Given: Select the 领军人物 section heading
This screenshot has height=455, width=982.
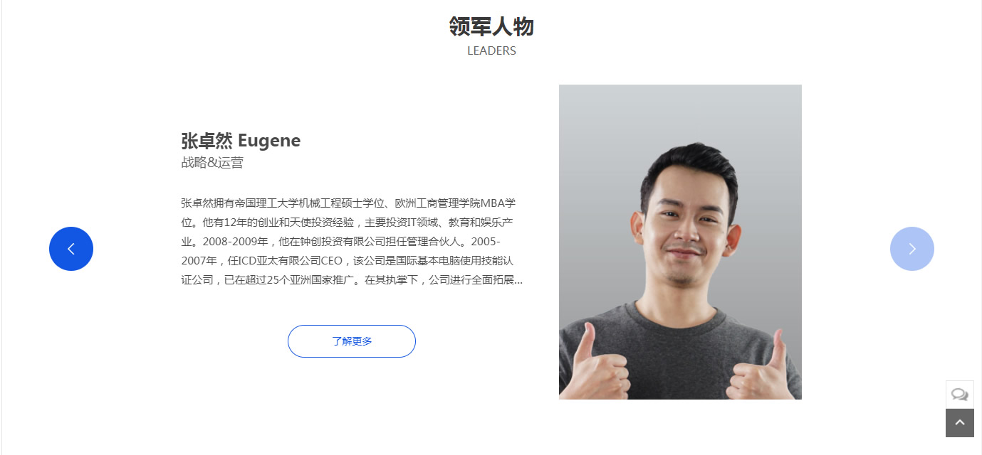Looking at the screenshot, I should point(491,27).
